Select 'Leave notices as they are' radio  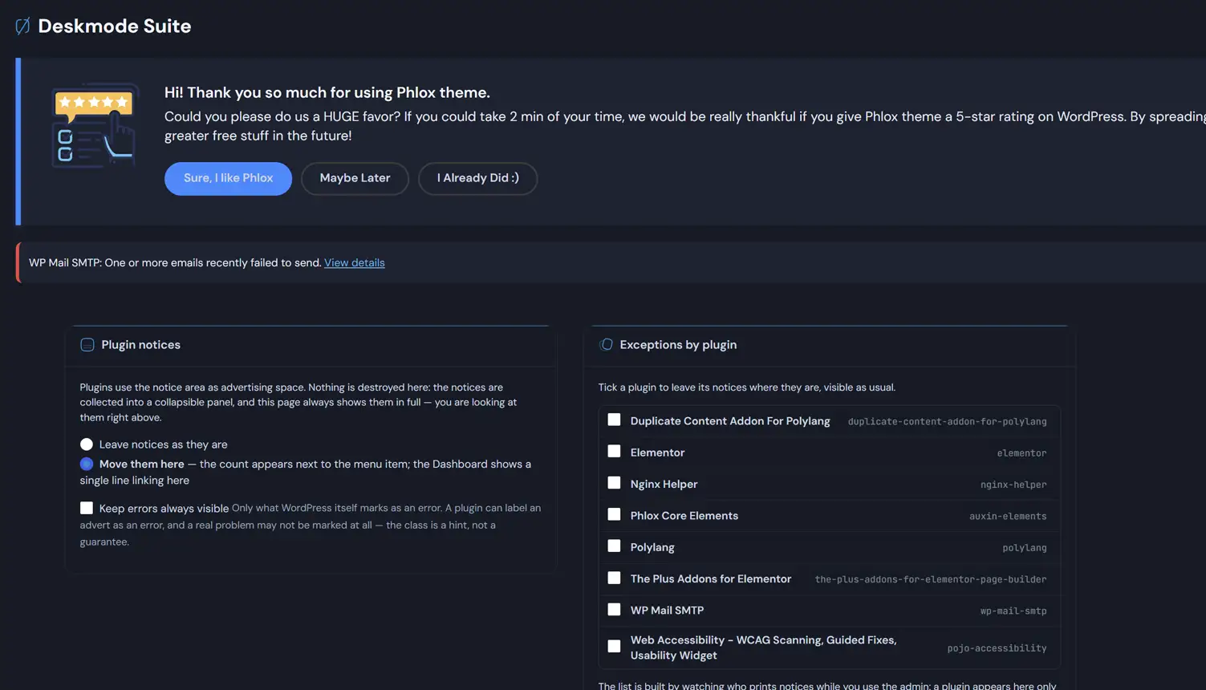pos(87,444)
